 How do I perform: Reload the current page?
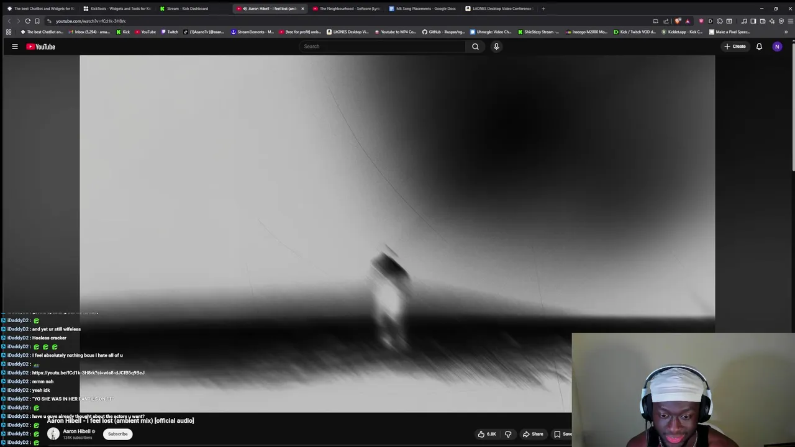[x=27, y=21]
